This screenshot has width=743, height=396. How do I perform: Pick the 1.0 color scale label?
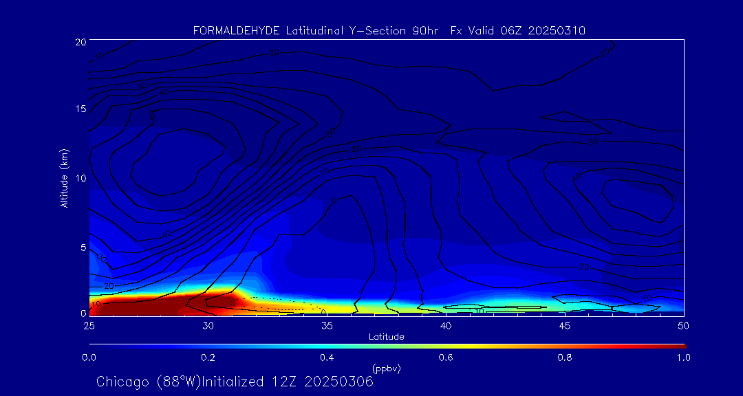(x=683, y=357)
